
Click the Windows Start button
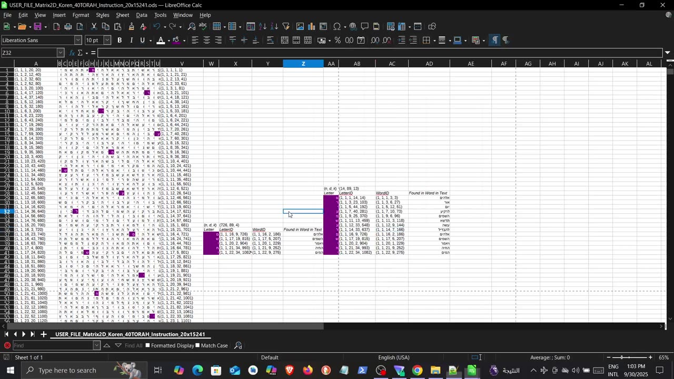[10, 370]
